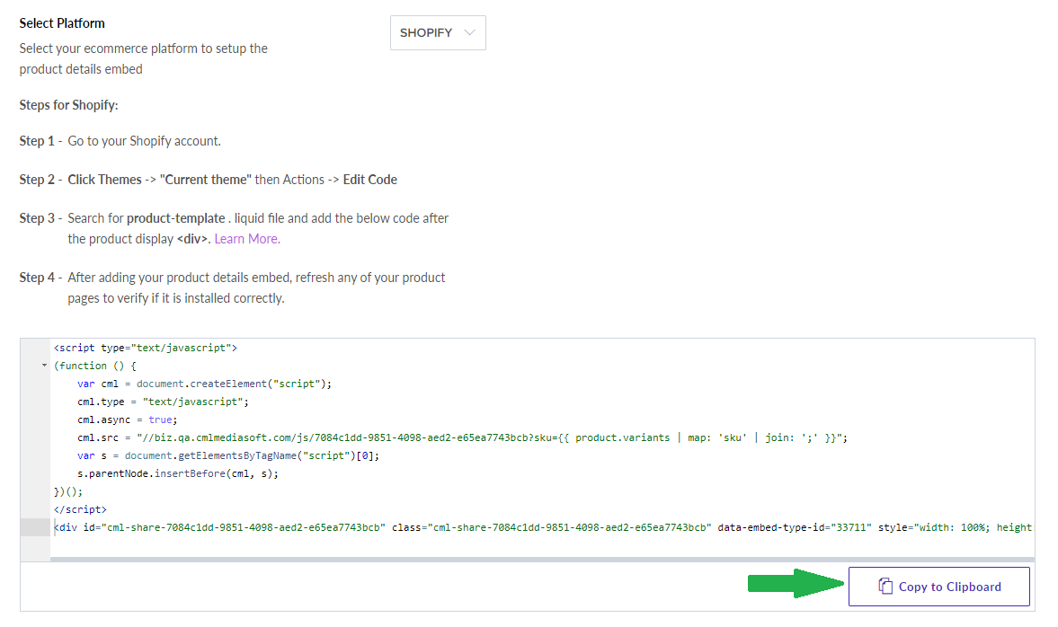Click the '<script type="text/javascript">' code line
The width and height of the screenshot is (1058, 627).
146,348
